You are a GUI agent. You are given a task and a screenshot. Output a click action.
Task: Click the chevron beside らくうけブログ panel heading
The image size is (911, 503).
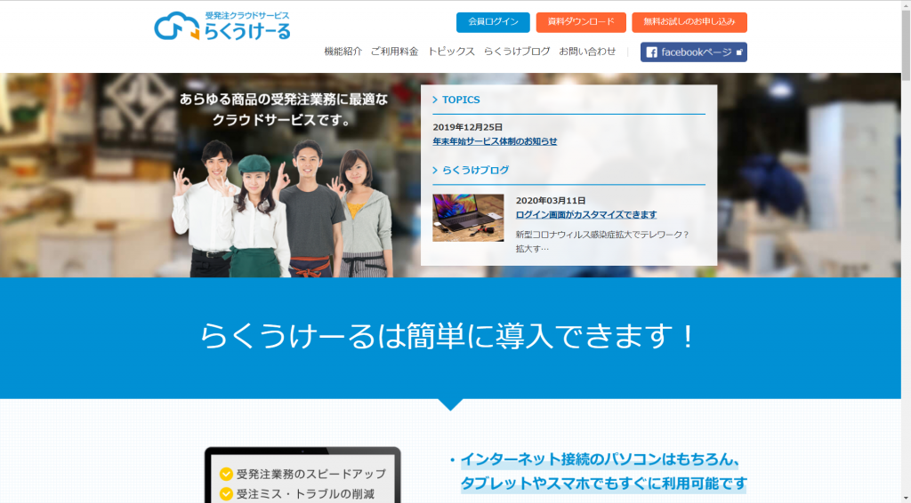[x=435, y=171]
